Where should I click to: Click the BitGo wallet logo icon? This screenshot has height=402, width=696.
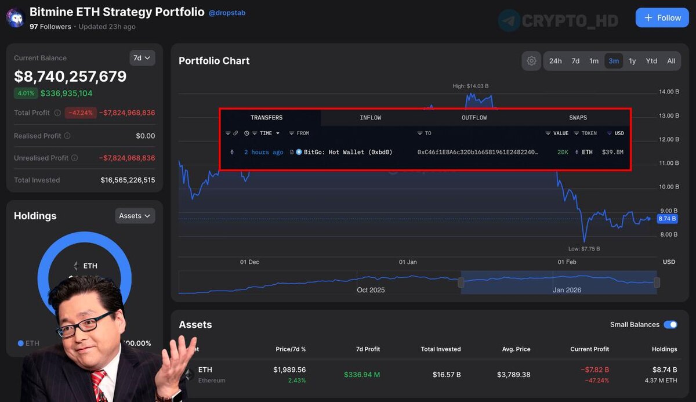[299, 152]
